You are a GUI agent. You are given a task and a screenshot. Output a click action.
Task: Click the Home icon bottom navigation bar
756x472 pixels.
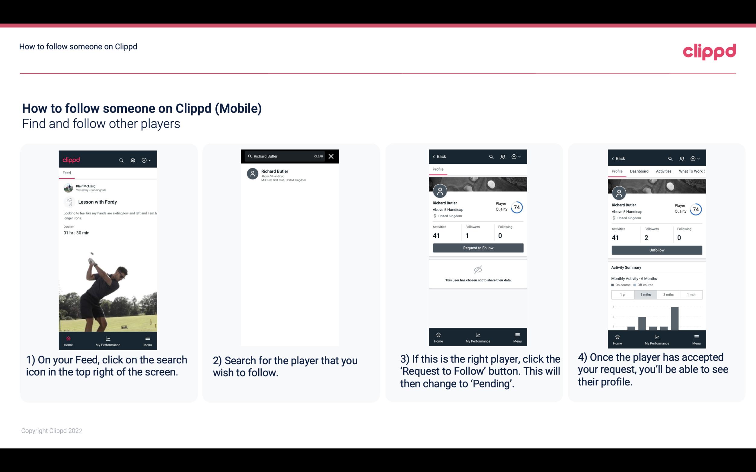[68, 338]
